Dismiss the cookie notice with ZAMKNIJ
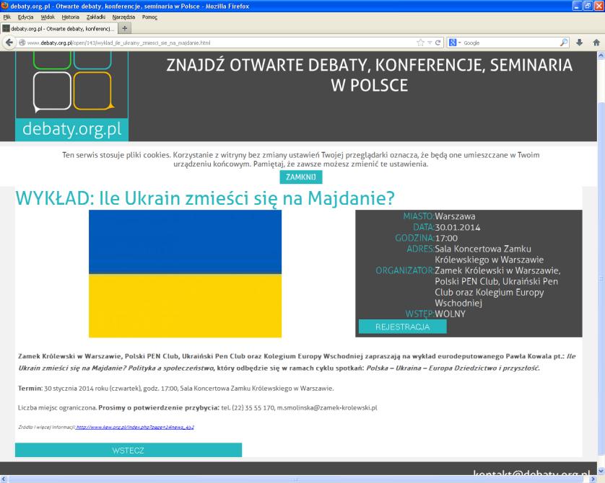 pyautogui.click(x=301, y=177)
